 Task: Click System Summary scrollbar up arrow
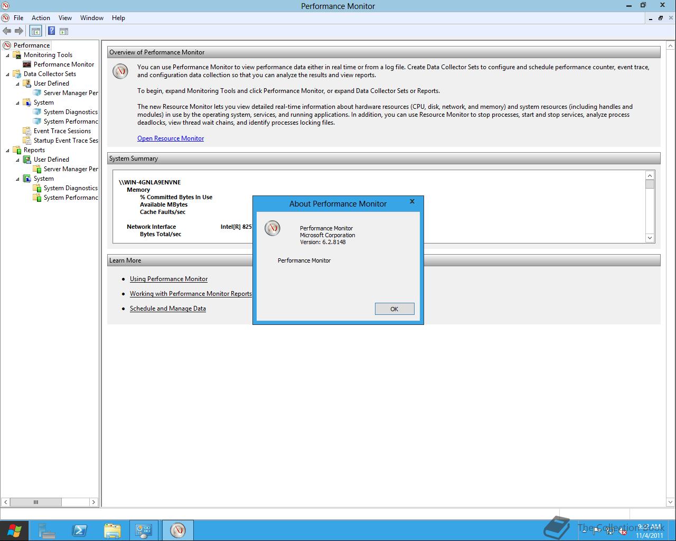(650, 175)
